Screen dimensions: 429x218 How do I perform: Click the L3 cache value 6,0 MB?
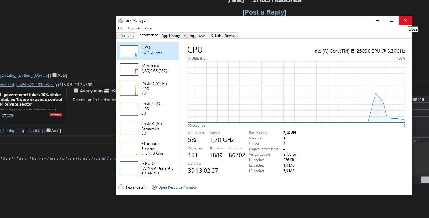coord(289,171)
